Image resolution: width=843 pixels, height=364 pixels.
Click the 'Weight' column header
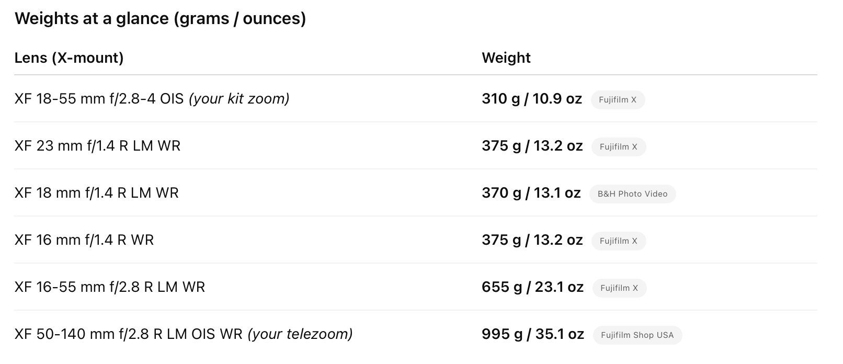tap(506, 58)
